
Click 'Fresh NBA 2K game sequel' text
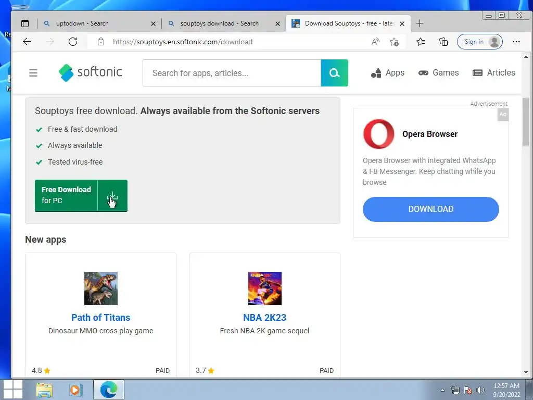(x=264, y=331)
